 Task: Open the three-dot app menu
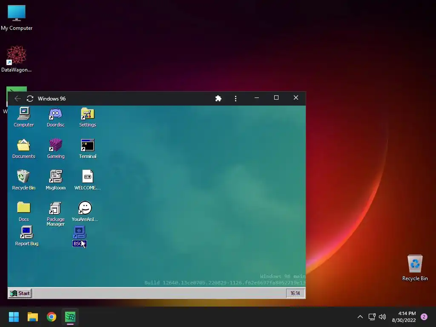[x=235, y=98]
